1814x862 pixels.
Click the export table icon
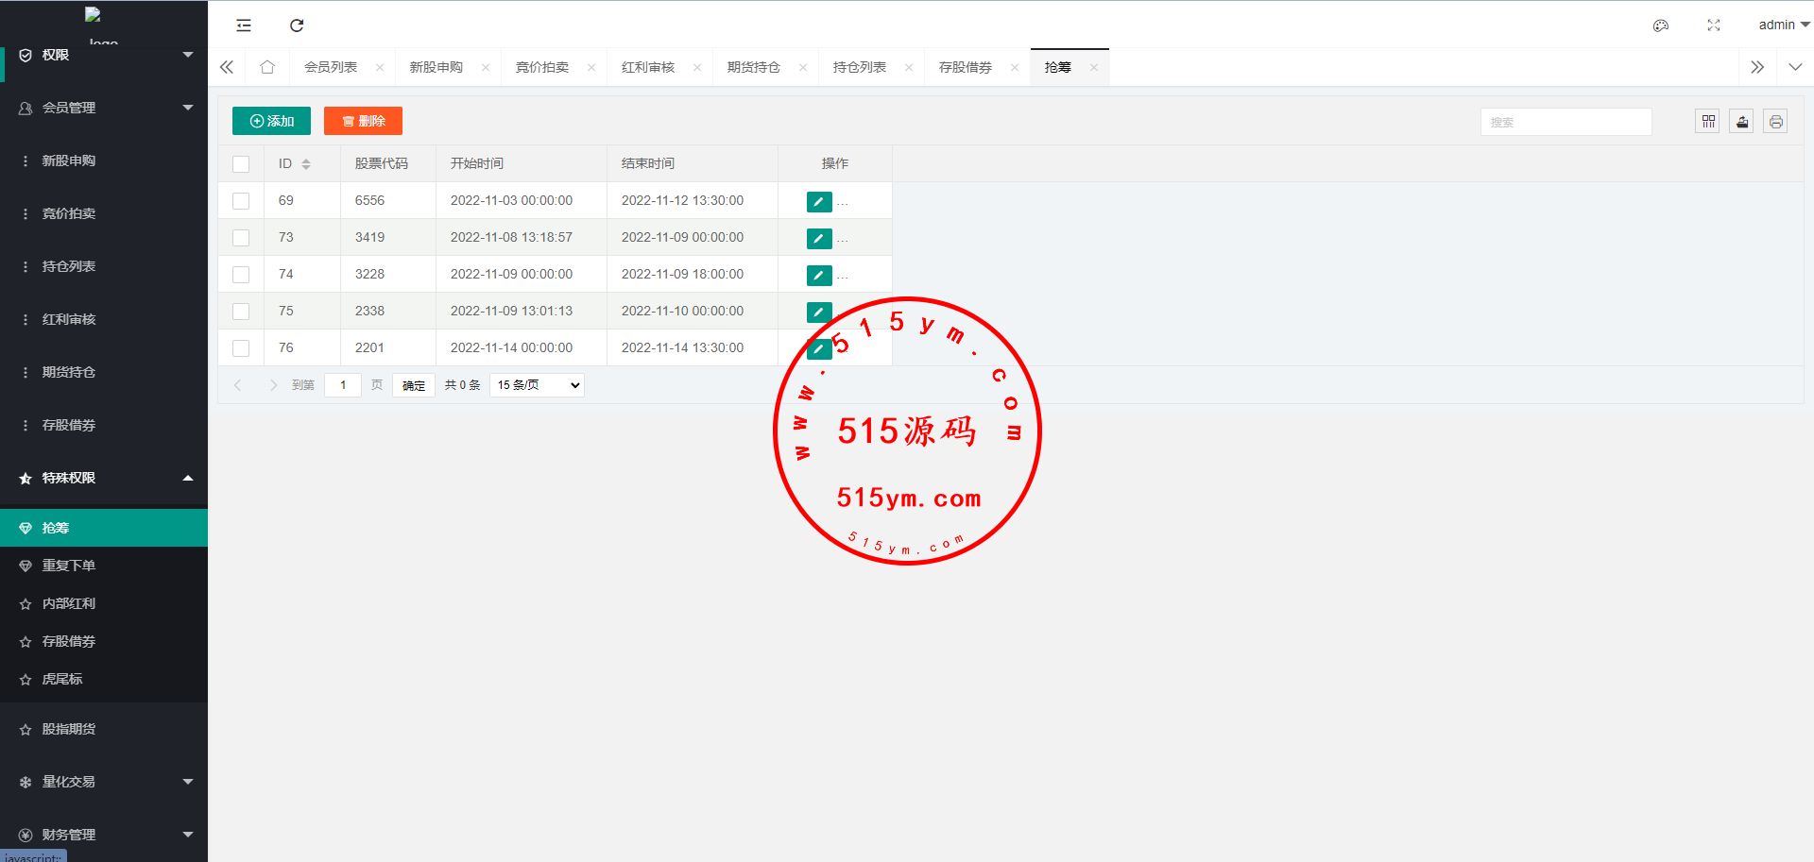point(1741,122)
